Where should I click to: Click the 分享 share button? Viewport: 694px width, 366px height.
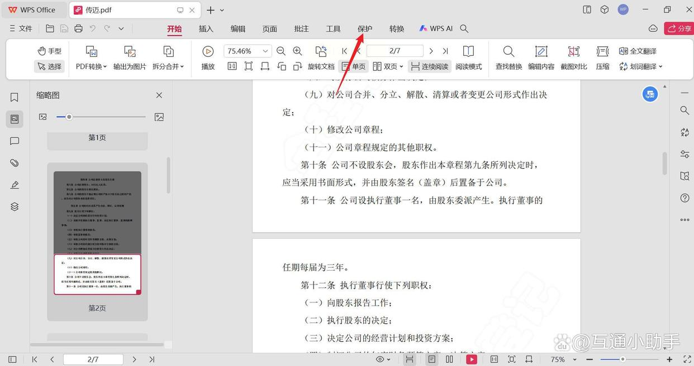(x=679, y=28)
